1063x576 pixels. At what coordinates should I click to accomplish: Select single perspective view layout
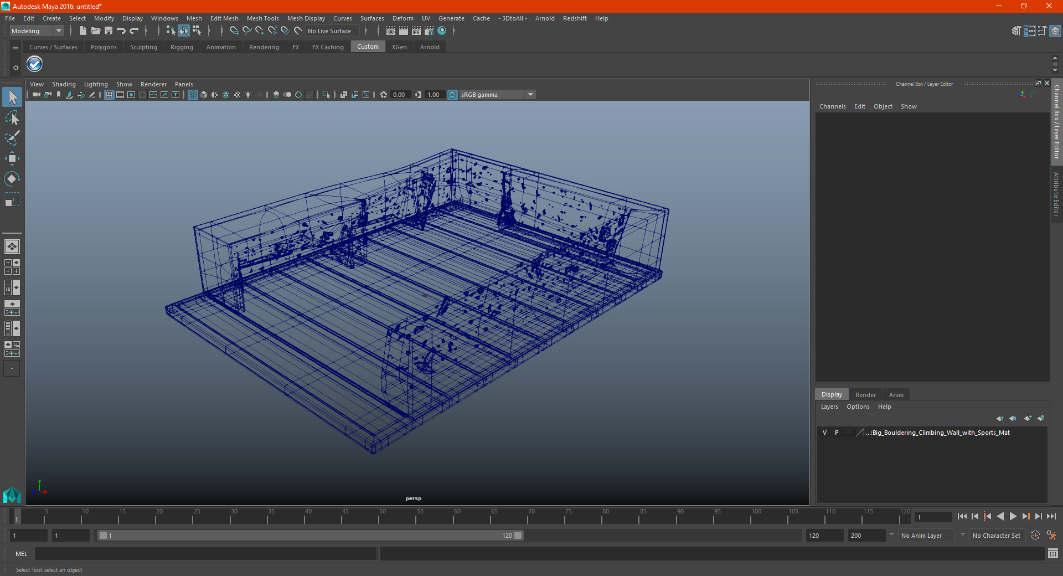12,246
